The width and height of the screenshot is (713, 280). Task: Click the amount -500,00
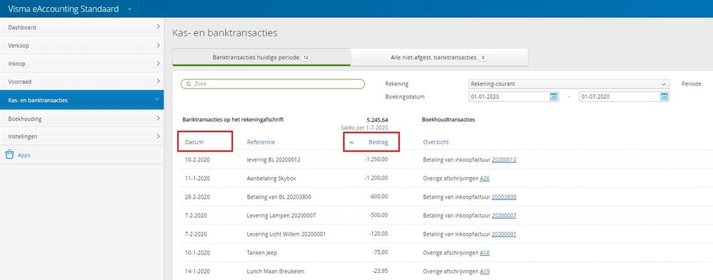(379, 216)
